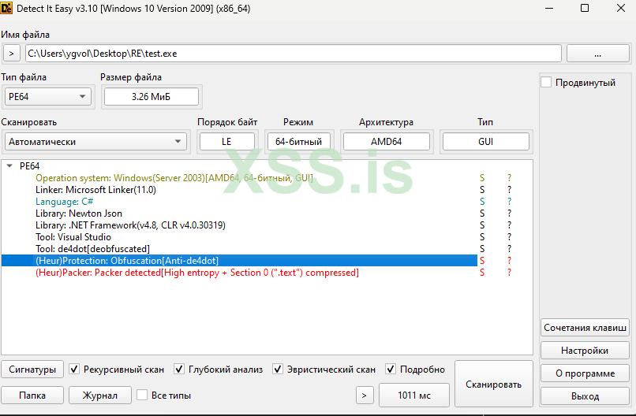Image resolution: width=636 pixels, height=416 pixels.
Task: Click ? in the Operation system row
Action: click(510, 178)
